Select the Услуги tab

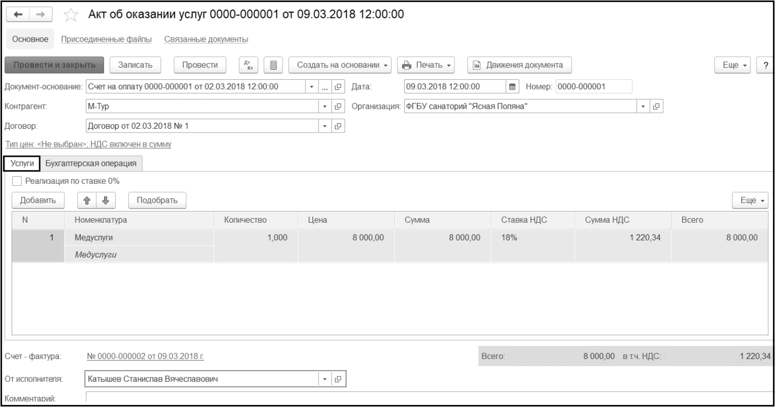click(x=22, y=164)
